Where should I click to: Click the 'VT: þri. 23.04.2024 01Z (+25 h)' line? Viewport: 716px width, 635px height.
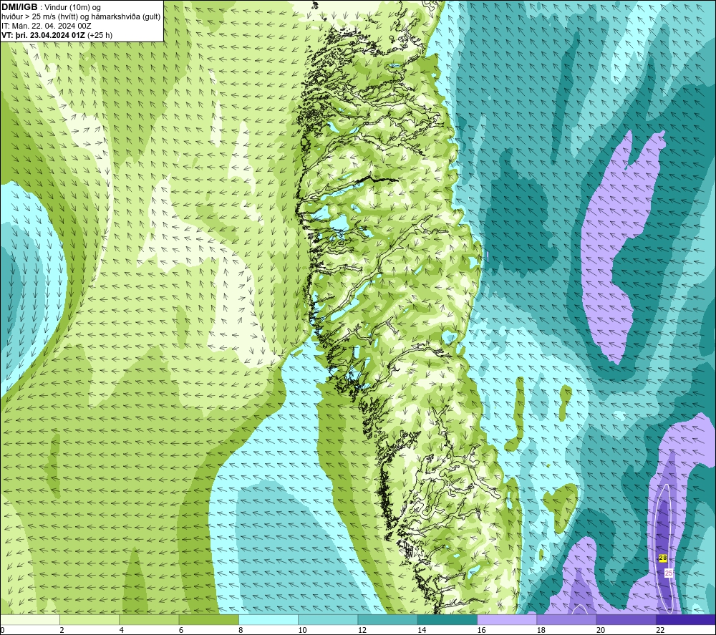(x=57, y=35)
